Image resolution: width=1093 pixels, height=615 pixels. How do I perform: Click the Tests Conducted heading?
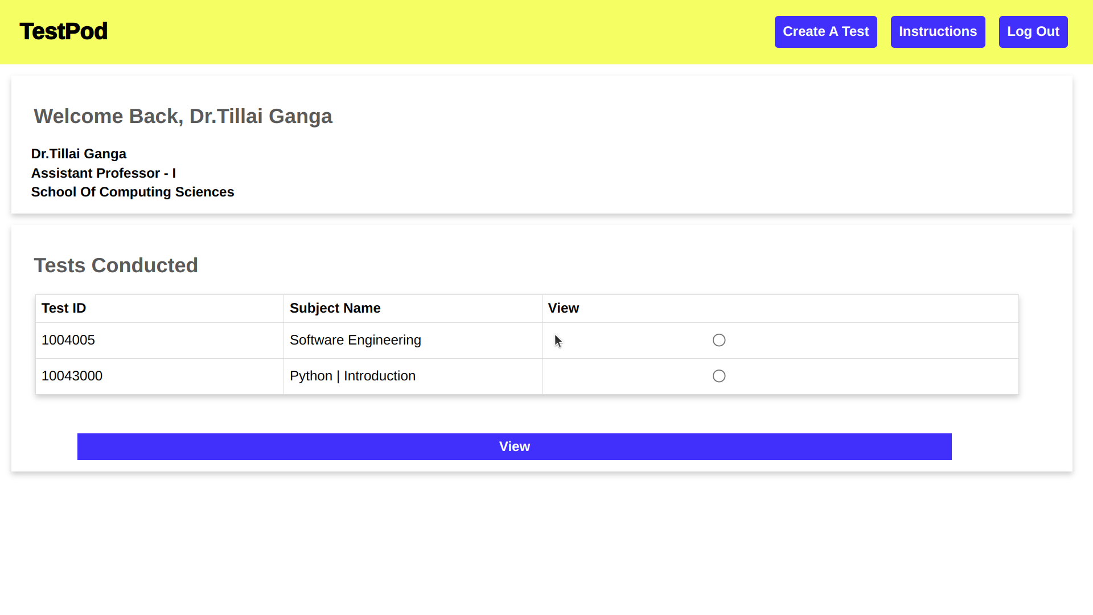116,265
